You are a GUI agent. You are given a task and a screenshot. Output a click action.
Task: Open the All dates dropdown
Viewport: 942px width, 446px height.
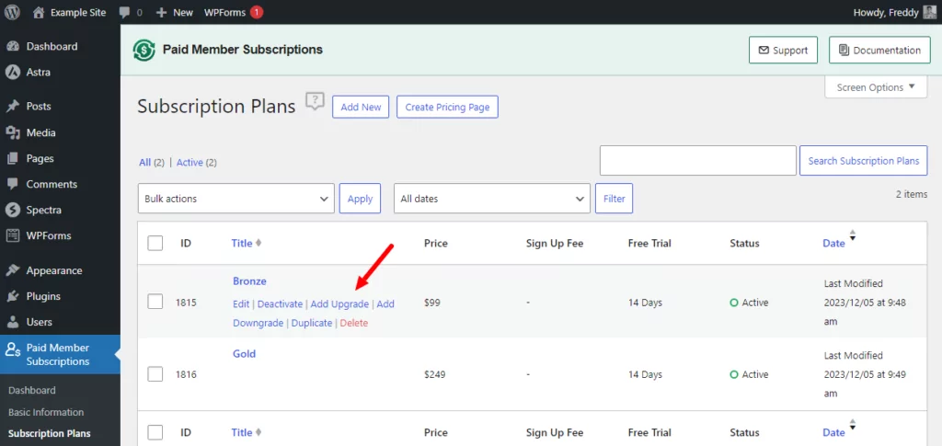click(x=492, y=198)
